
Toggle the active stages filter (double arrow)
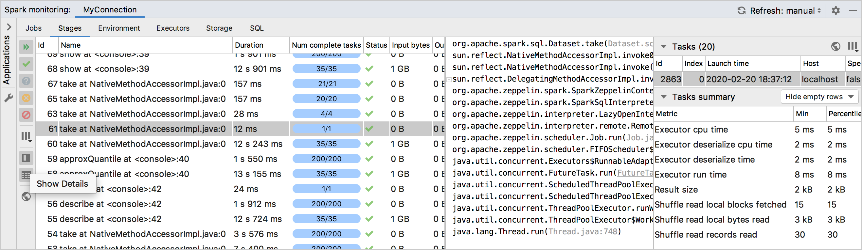[26, 47]
